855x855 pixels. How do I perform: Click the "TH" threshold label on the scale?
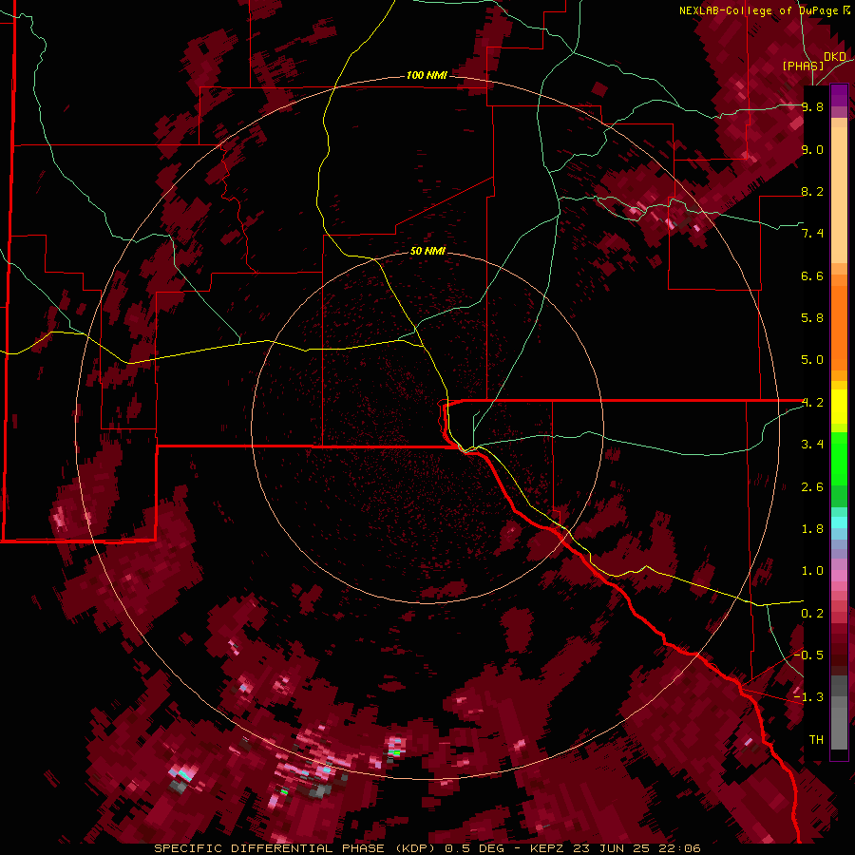click(x=816, y=740)
